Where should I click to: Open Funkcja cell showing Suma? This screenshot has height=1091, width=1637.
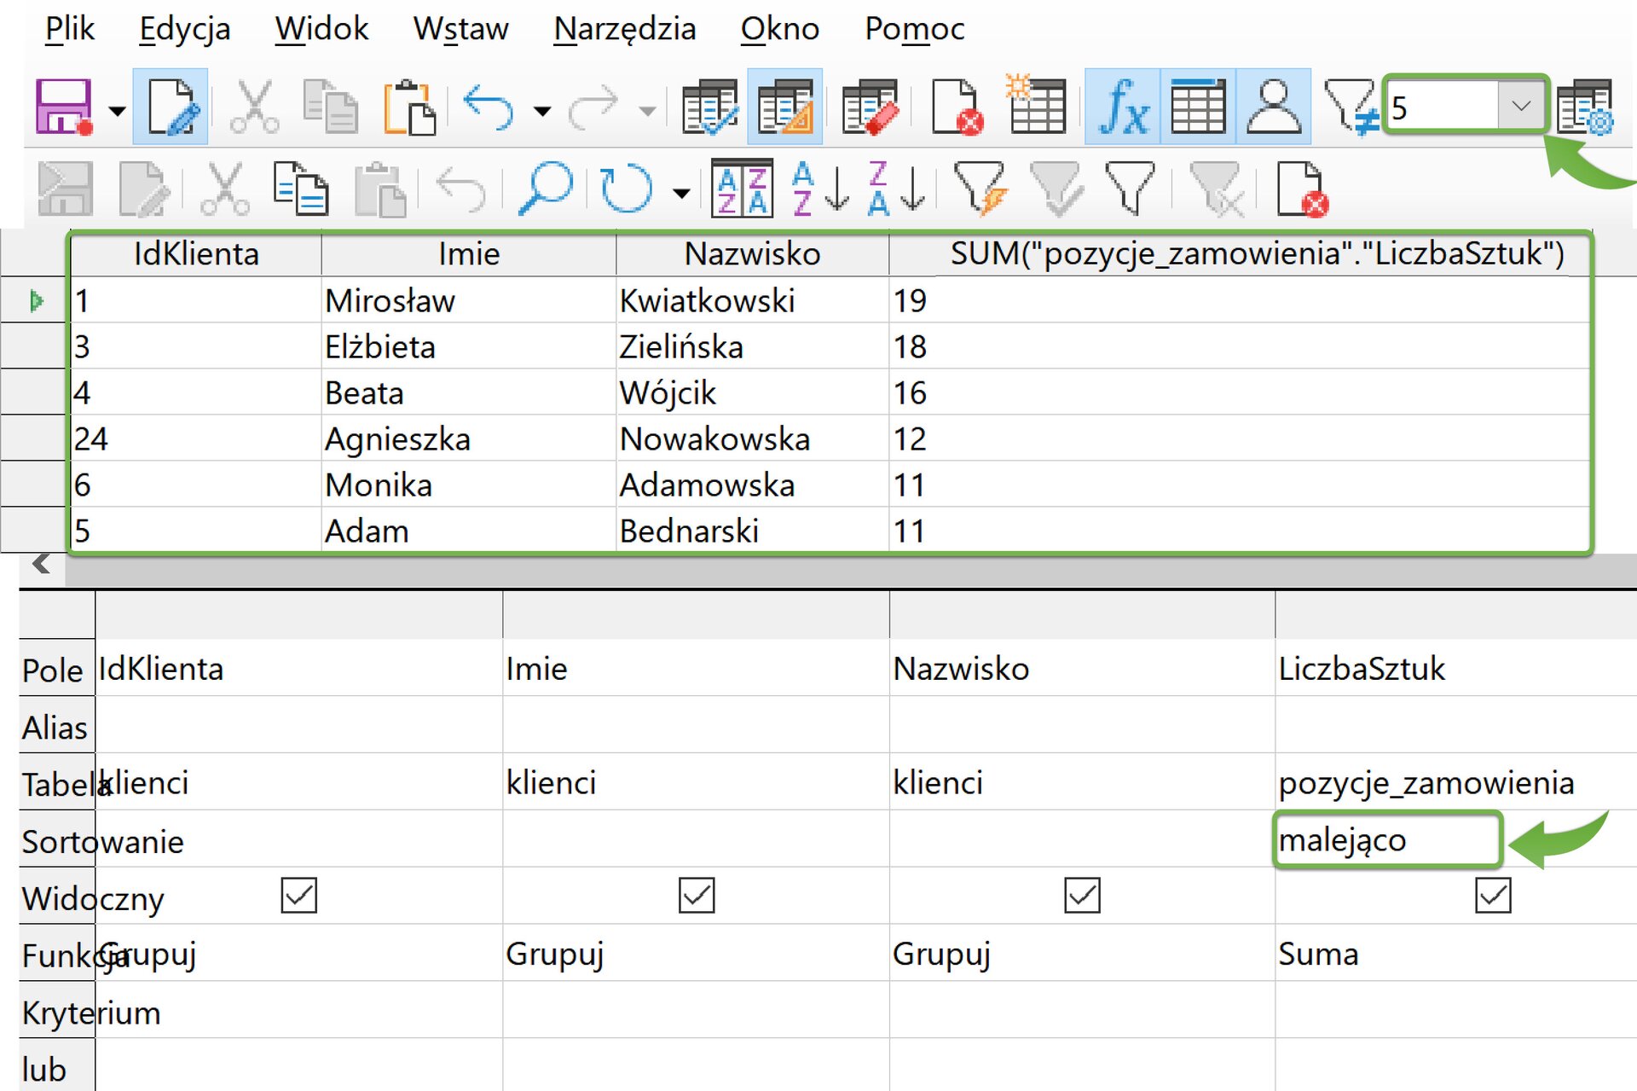coord(1455,953)
